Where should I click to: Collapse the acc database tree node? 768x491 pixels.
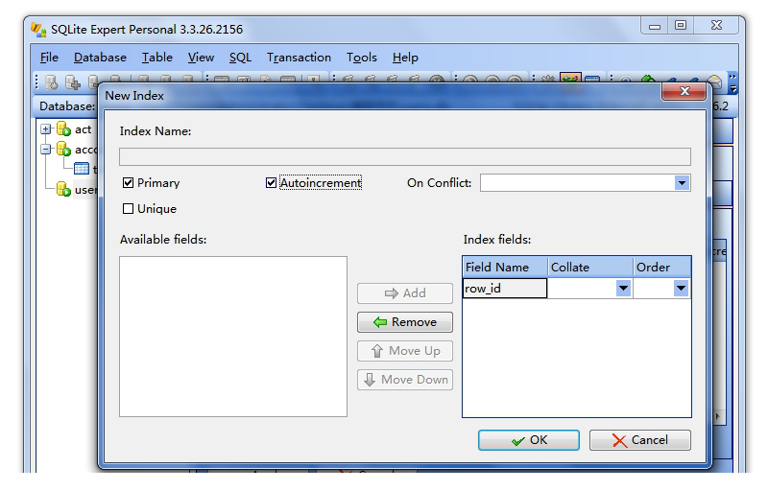(45, 150)
